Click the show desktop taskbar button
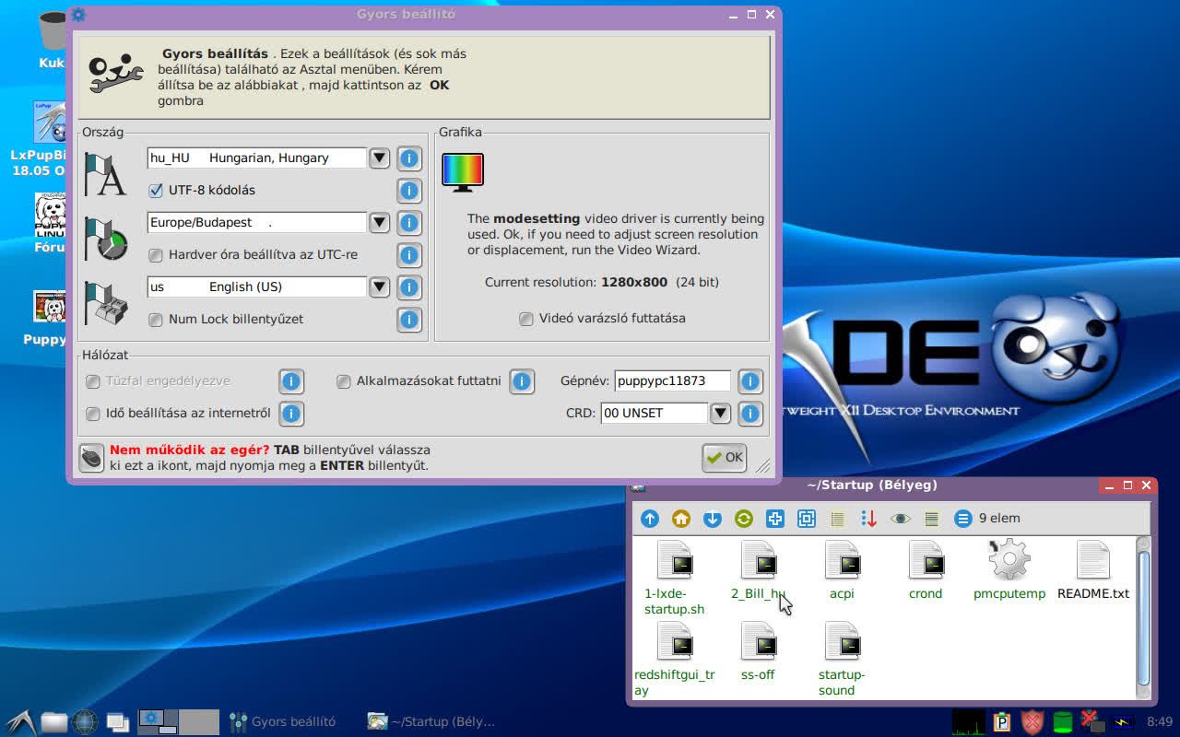This screenshot has height=737, width=1180. click(117, 721)
